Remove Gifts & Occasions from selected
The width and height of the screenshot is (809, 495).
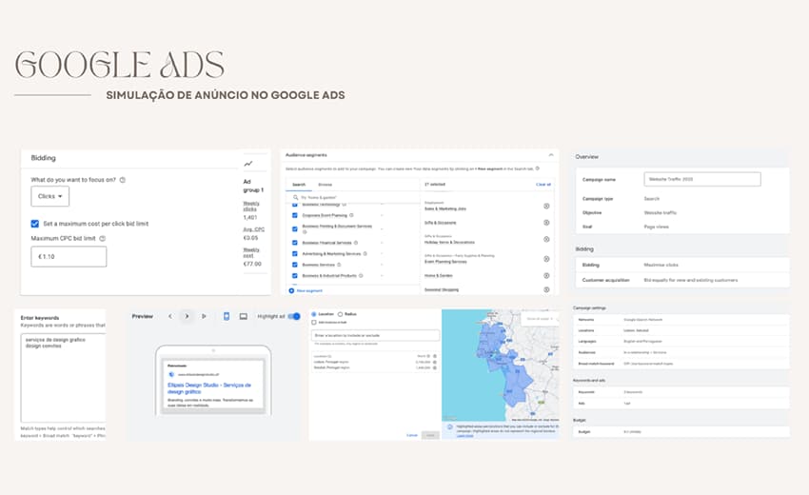(x=546, y=223)
